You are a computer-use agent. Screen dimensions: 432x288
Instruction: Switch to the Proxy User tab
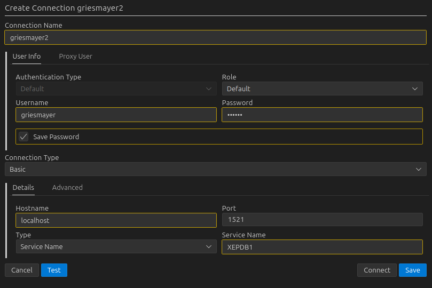tap(75, 56)
